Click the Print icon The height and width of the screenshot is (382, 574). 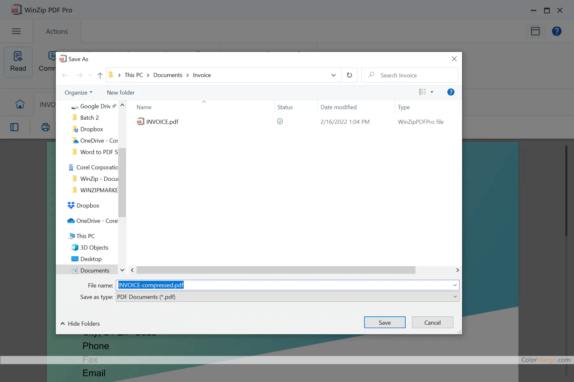(x=46, y=127)
